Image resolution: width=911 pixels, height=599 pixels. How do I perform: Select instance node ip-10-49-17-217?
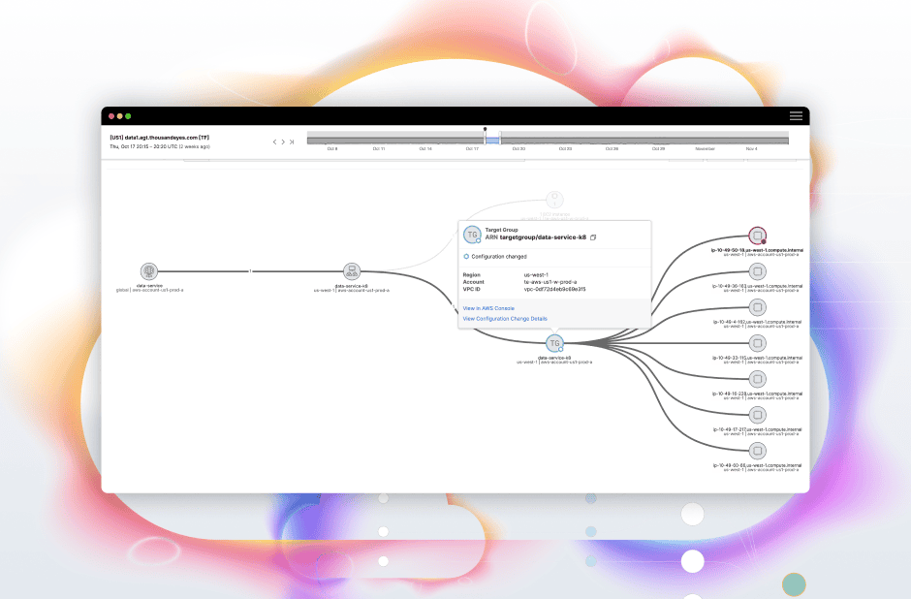(758, 415)
